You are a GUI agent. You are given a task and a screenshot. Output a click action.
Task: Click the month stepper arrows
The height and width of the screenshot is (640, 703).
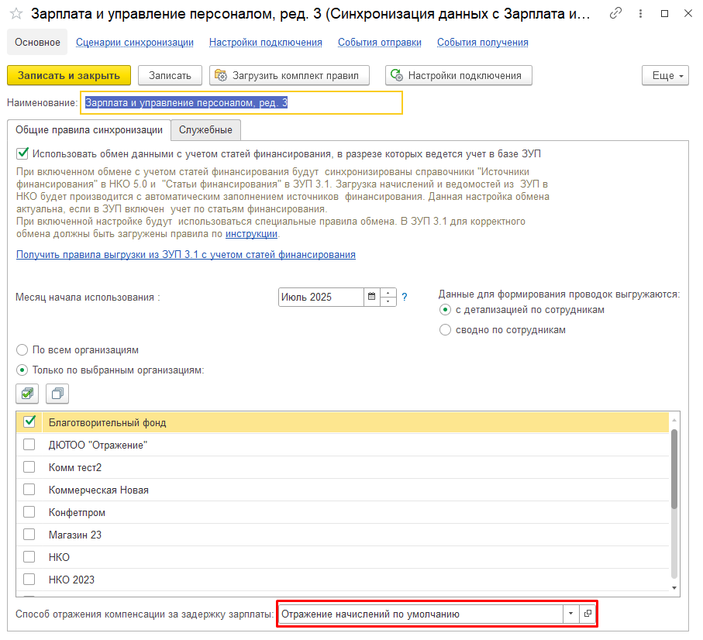pyautogui.click(x=388, y=297)
